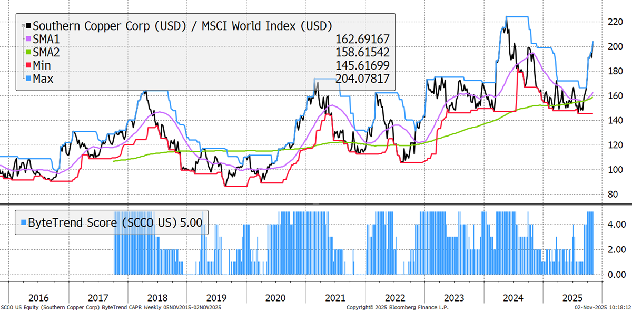Viewport: 632px width, 311px height.
Task: Click the Max value 204.07817
Action: coord(362,79)
